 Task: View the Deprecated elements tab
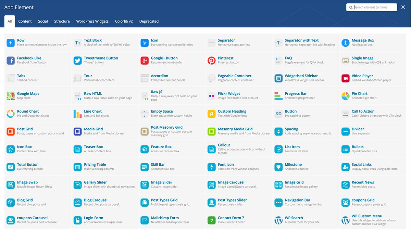[149, 21]
